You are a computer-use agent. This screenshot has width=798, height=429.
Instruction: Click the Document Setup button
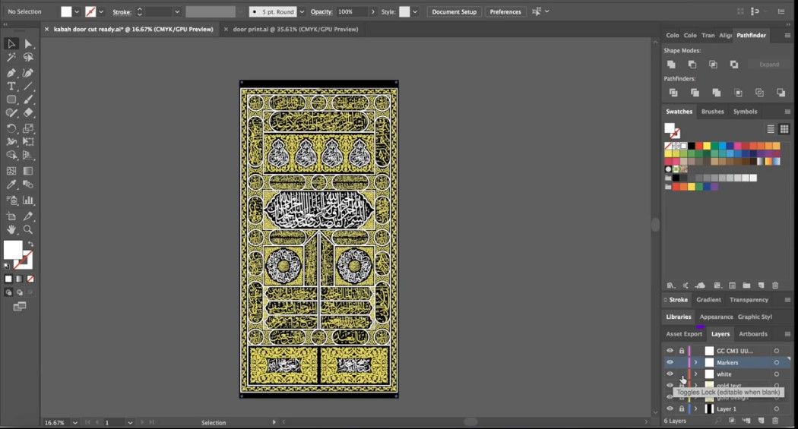coord(454,11)
